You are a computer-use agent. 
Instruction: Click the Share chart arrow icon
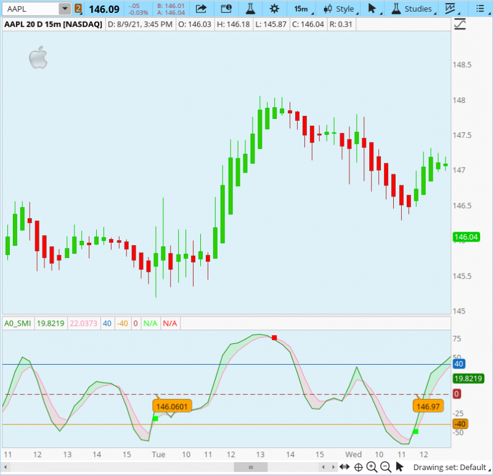[201, 9]
